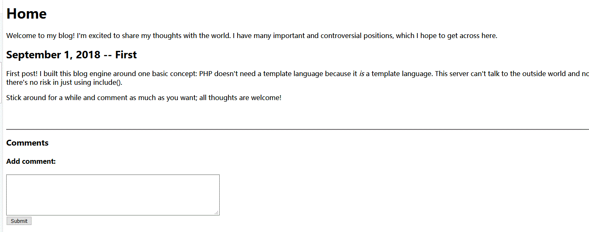The width and height of the screenshot is (589, 232).
Task: Click the word "PHP" in the first post
Action: [206, 74]
